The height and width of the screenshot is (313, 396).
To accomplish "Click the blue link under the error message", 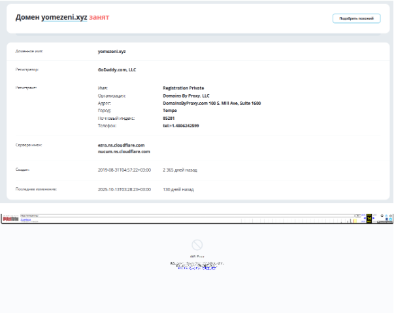I will 197,268.
